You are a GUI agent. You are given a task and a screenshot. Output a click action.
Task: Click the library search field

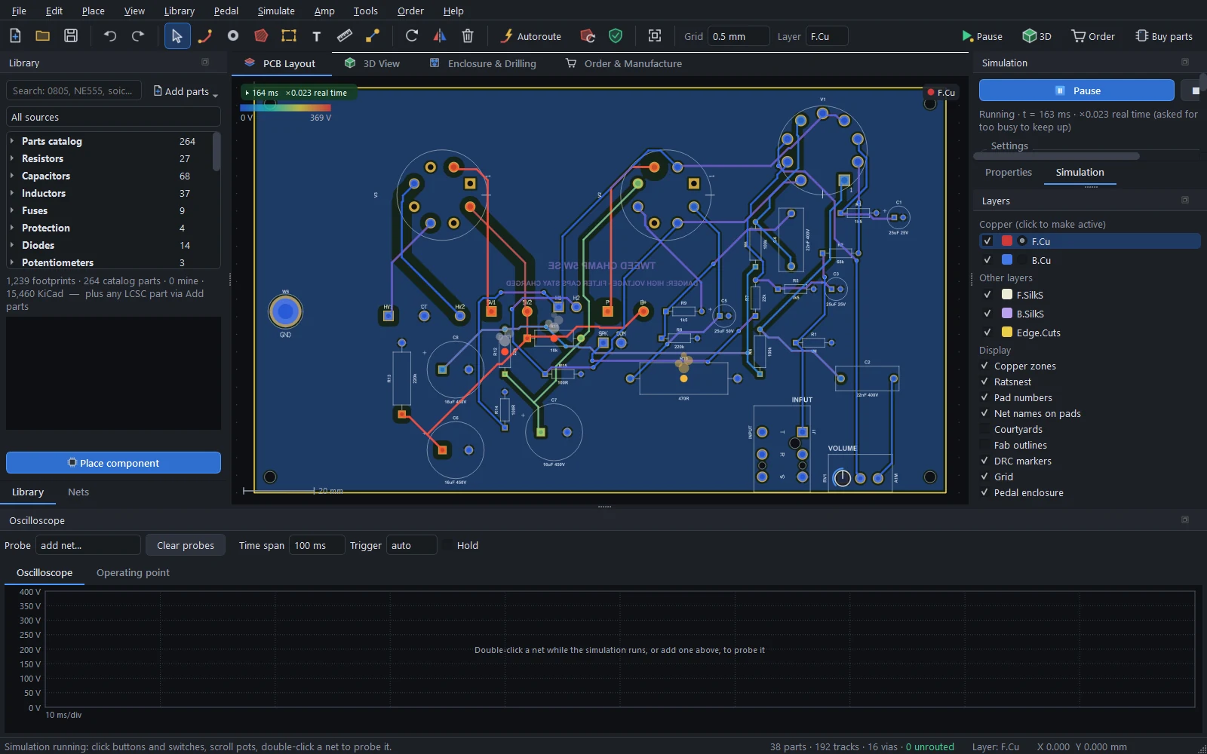[74, 90]
